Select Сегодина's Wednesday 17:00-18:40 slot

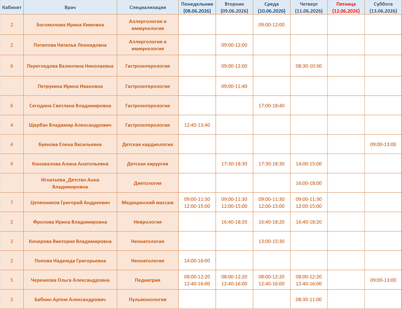(x=272, y=106)
